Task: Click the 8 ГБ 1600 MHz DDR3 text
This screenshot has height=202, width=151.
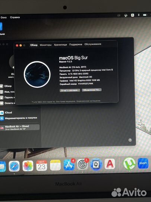Action: tap(78, 74)
